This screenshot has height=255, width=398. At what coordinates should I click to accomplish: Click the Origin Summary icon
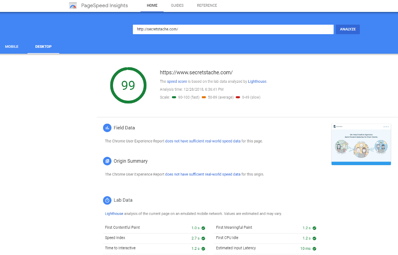click(107, 161)
